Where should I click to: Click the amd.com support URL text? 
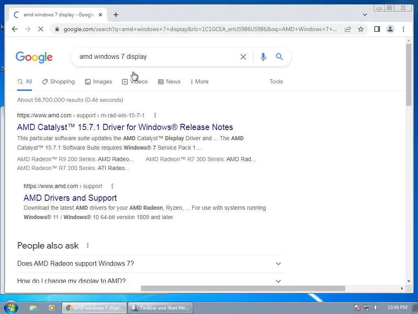63,186
